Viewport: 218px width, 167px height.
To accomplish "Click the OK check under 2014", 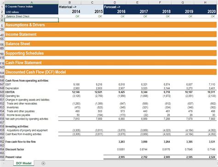I will [x=77, y=16].
